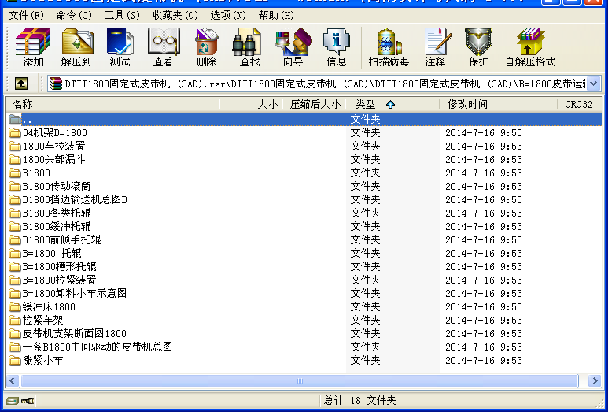Select the parent folder '..' entry
The height and width of the screenshot is (412, 608).
[304, 119]
